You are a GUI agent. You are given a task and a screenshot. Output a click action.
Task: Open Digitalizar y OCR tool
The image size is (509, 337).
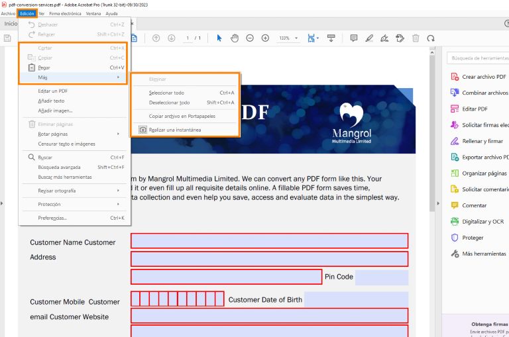pos(477,222)
